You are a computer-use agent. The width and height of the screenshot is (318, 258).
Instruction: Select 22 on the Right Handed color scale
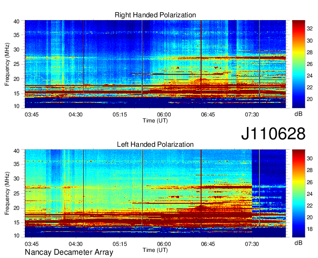pyautogui.click(x=310, y=87)
